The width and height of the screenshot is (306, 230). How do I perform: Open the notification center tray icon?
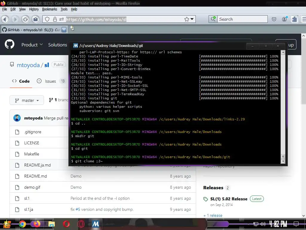[296, 224]
